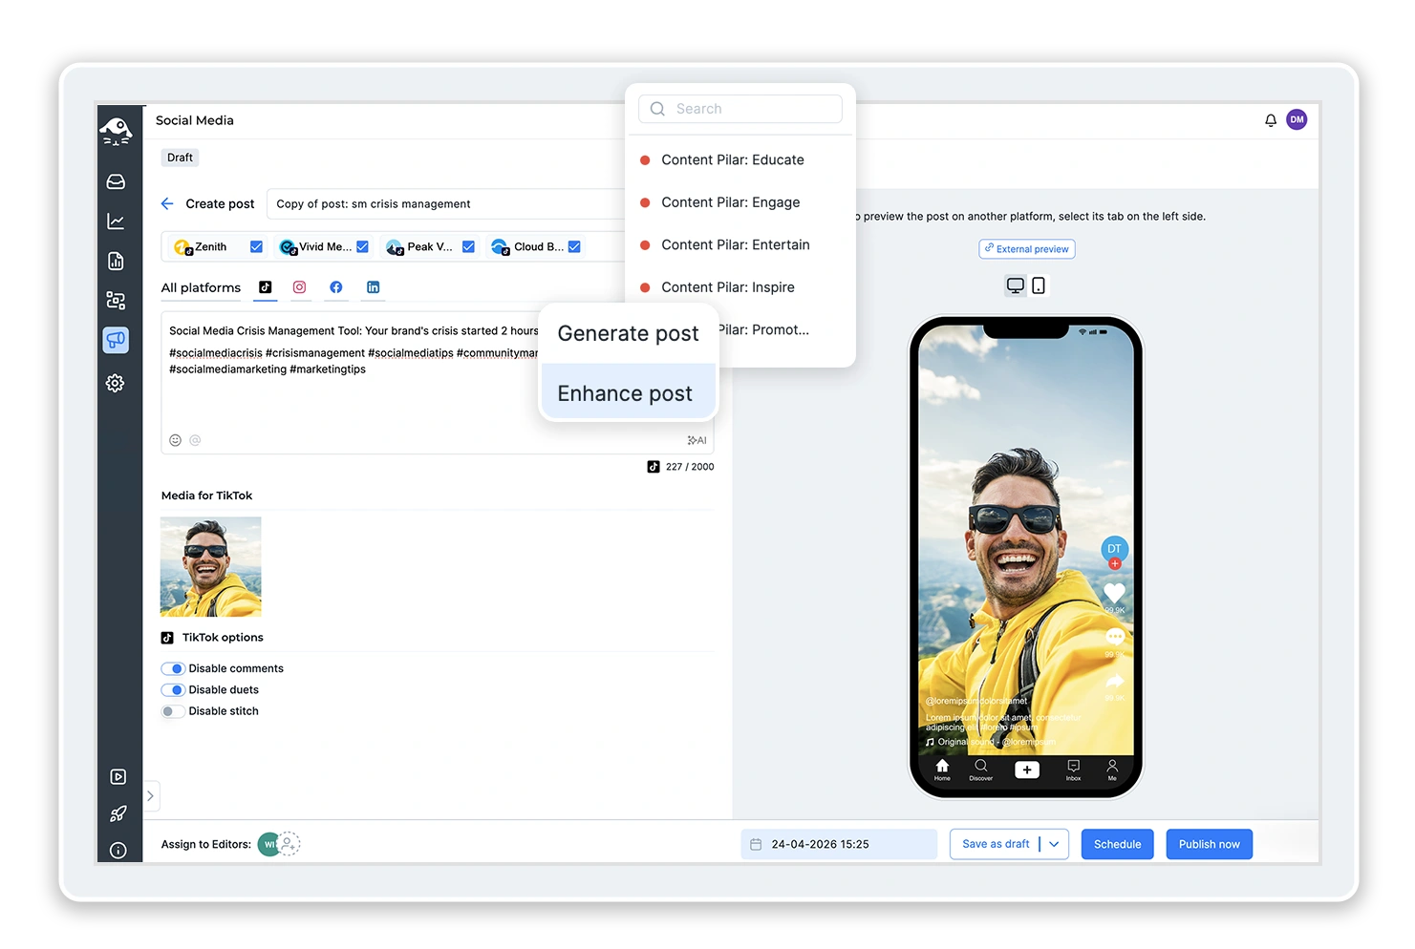Open the video tutorial play icon
Screen dimensions: 1415x949
click(118, 777)
